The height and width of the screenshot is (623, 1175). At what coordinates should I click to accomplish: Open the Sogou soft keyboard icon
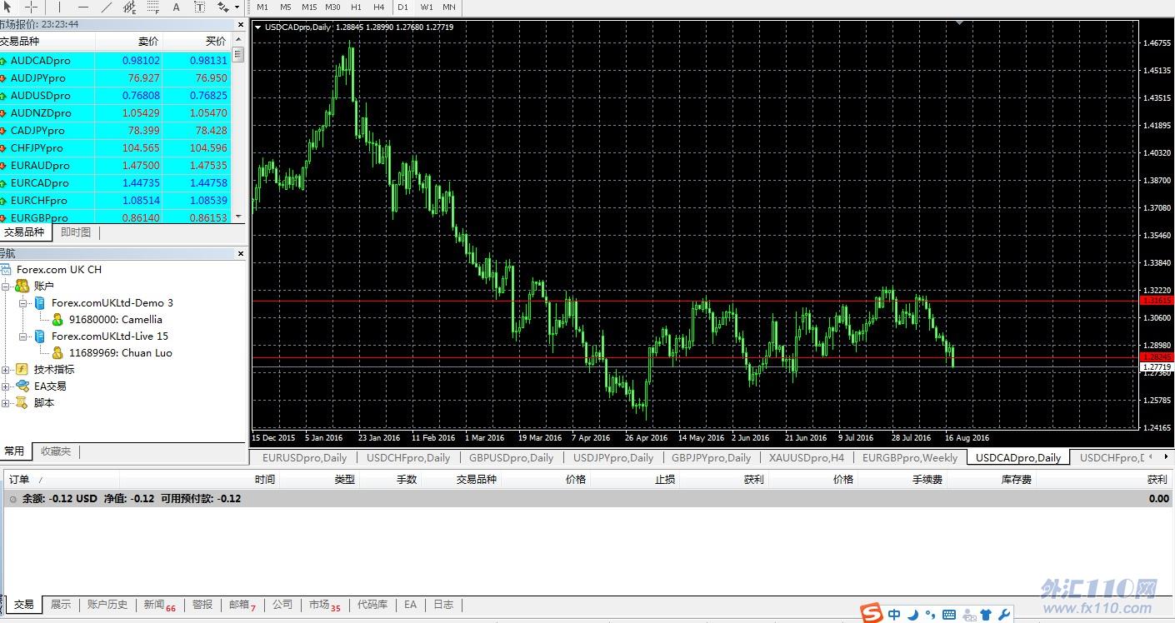(949, 615)
